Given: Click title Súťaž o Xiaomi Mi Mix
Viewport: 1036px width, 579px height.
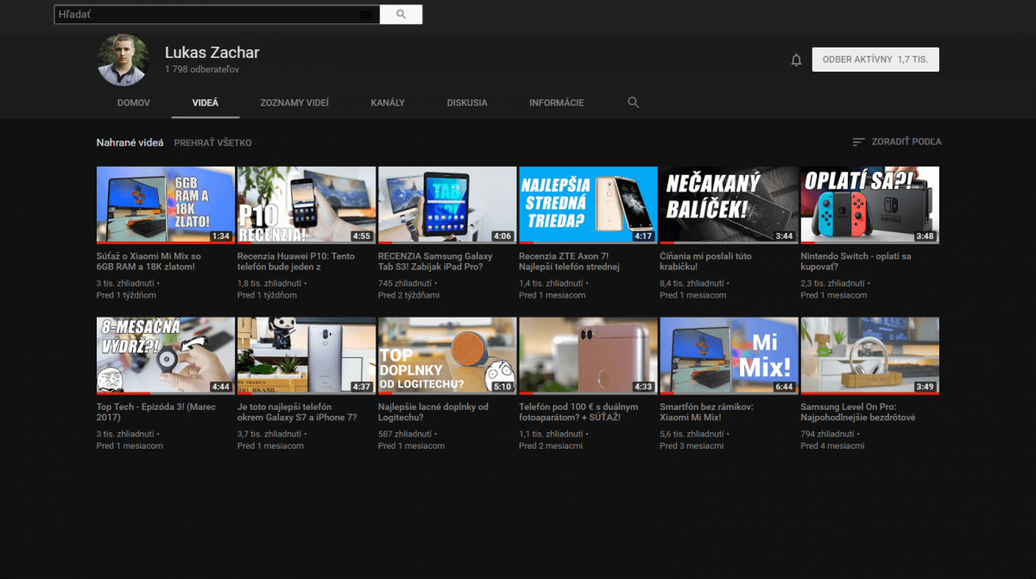Looking at the screenshot, I should click(148, 261).
